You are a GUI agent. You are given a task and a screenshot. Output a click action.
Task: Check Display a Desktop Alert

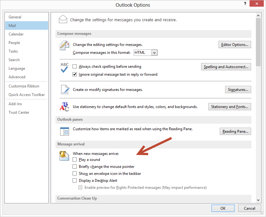click(x=75, y=181)
